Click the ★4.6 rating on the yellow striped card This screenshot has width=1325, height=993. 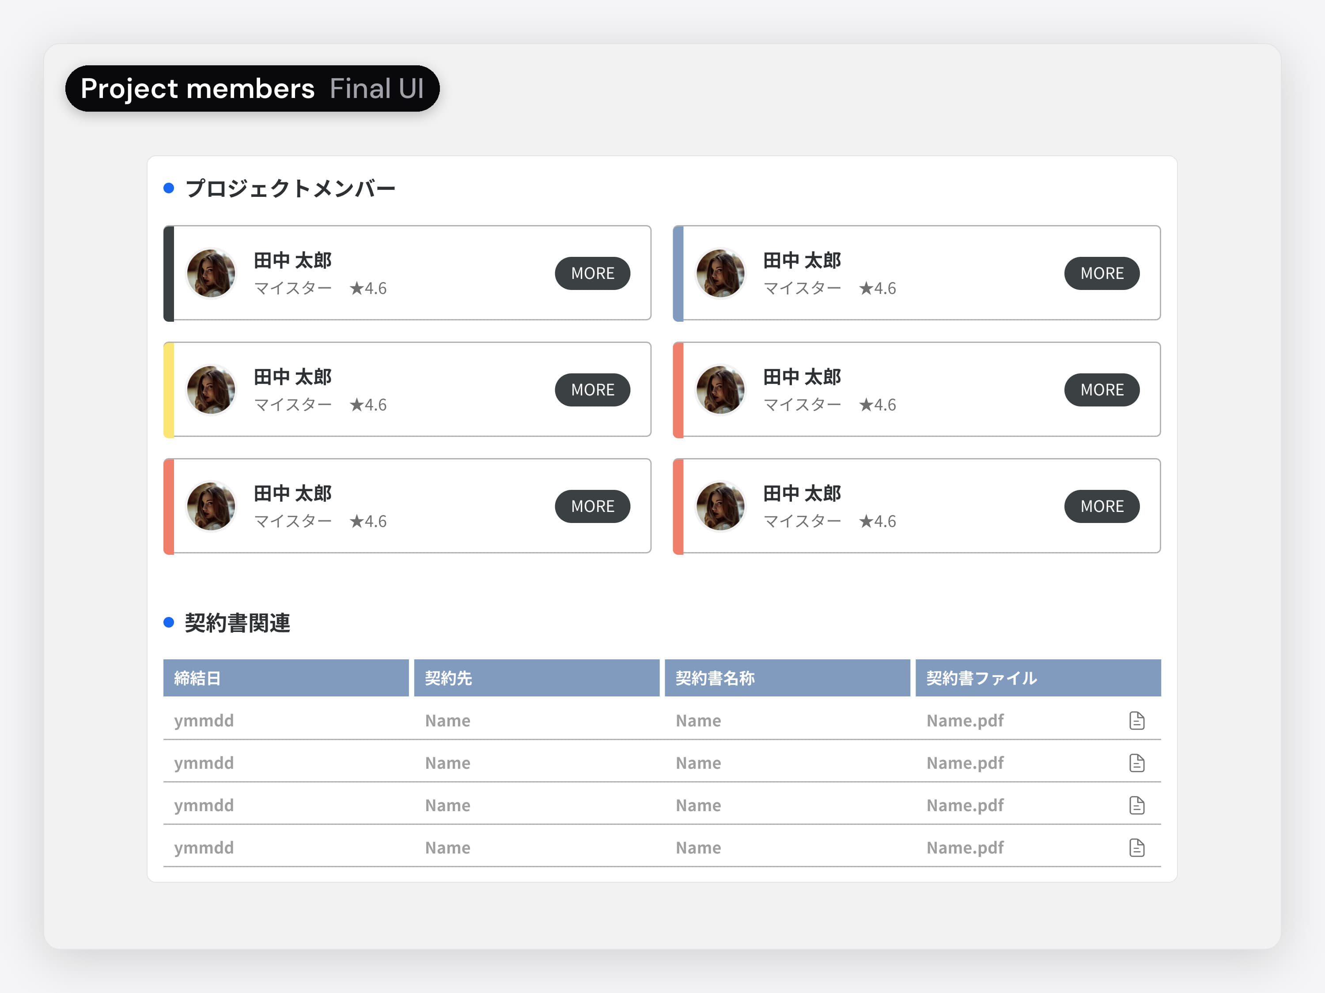coord(368,405)
